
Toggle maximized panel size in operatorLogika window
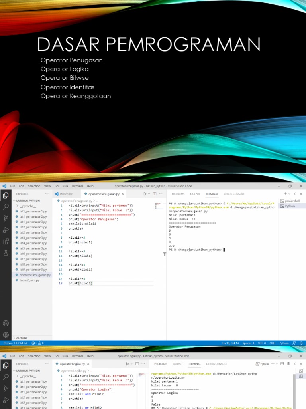click(295, 364)
